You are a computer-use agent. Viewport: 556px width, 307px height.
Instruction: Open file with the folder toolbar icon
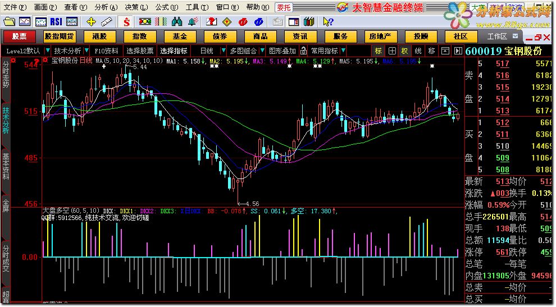click(x=9, y=22)
